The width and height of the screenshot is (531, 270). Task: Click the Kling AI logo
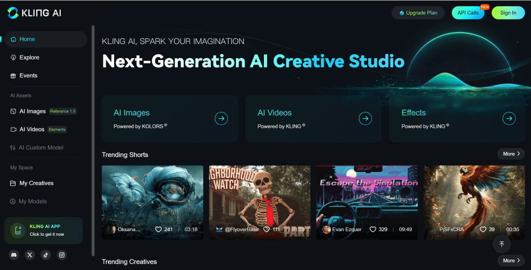34,13
